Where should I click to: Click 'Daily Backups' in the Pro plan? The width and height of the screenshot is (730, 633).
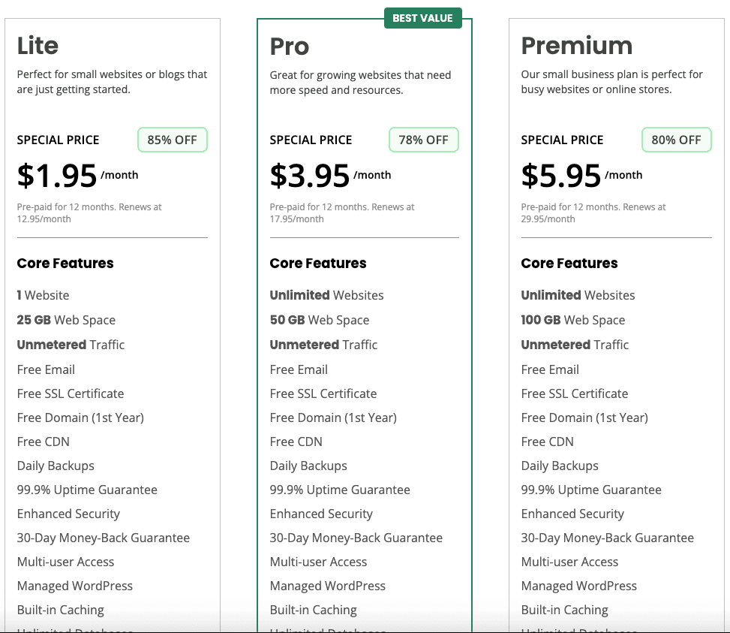308,466
